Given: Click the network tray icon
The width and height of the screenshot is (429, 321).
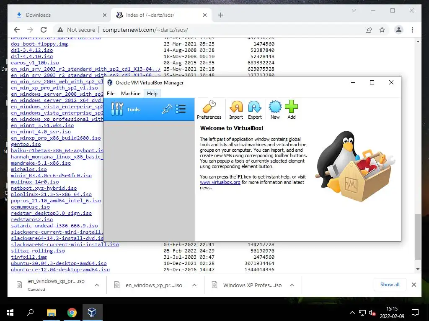Looking at the screenshot, I should 362,313.
